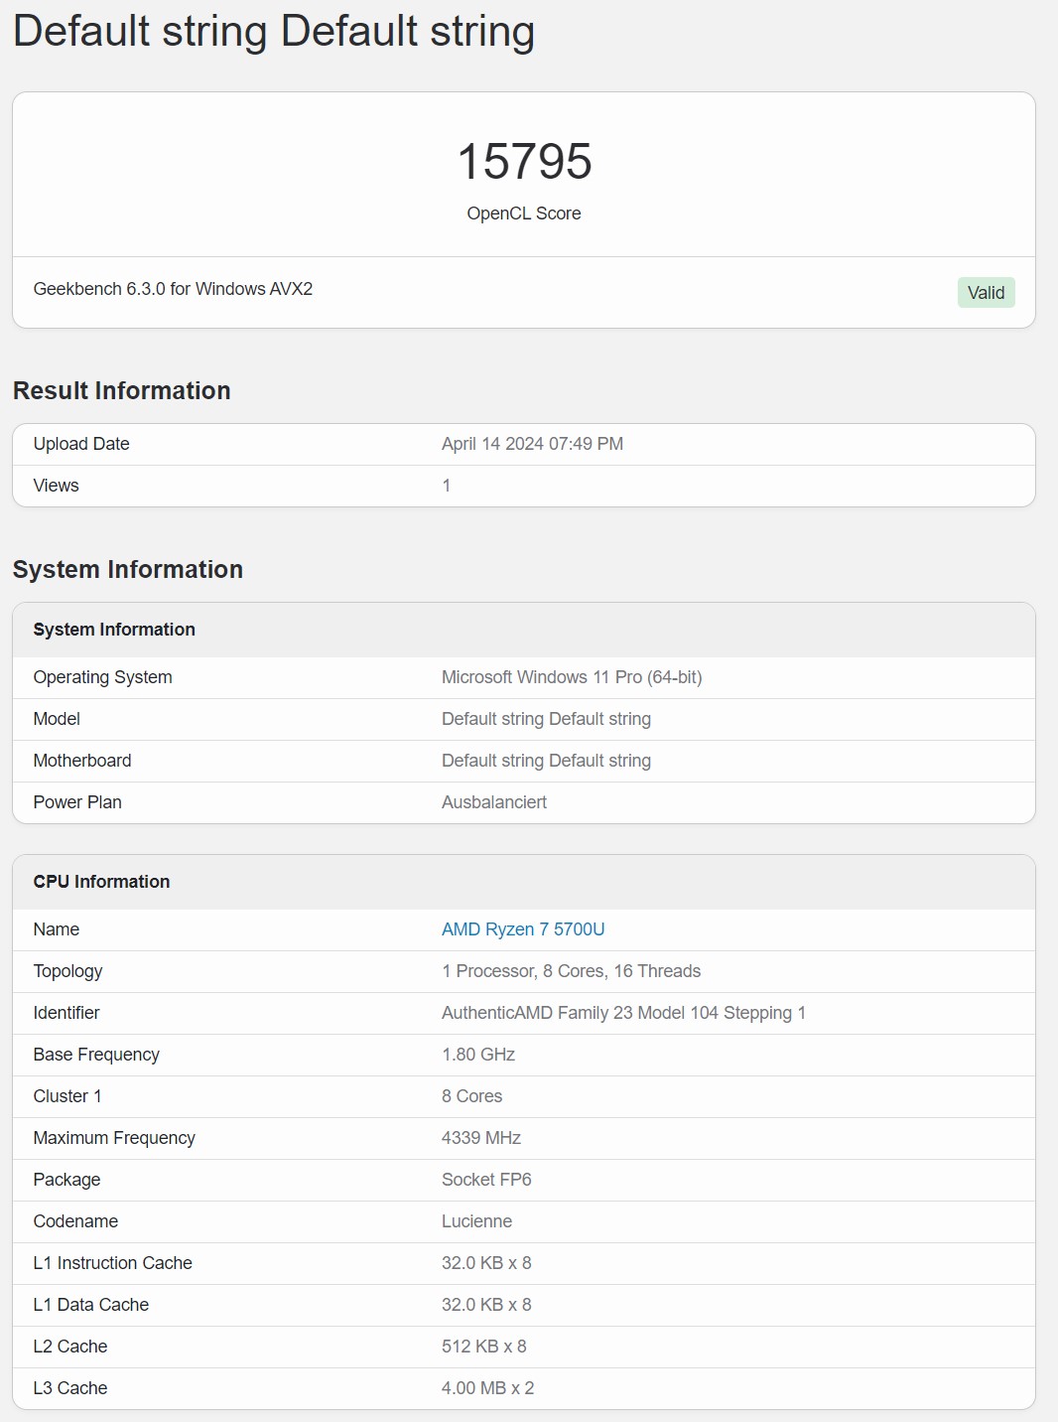Screen dimensions: 1058x1422
Task: Select the Geekbench 6.3.0 for Windows AVX2 text
Action: [x=173, y=289]
